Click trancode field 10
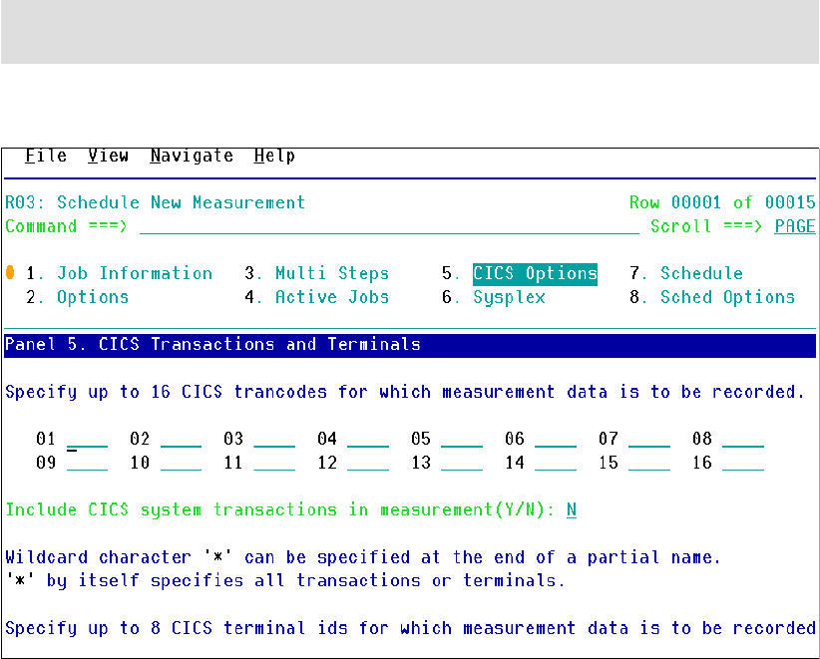This screenshot has width=820, height=659. tap(181, 463)
